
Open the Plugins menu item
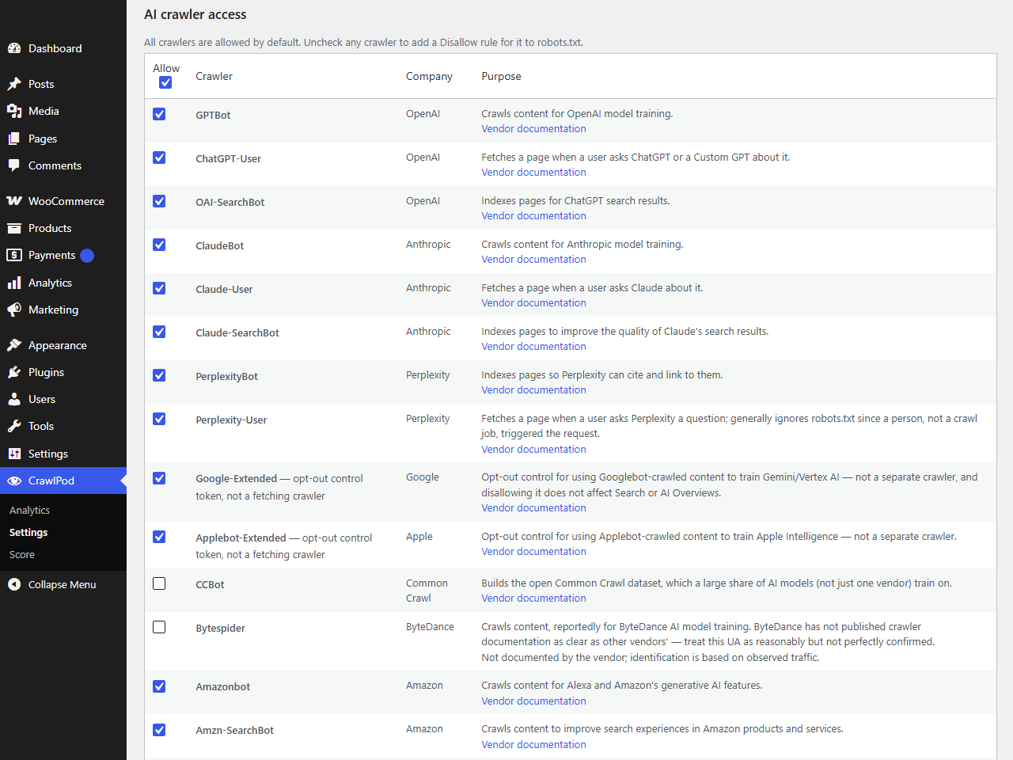coord(63,372)
